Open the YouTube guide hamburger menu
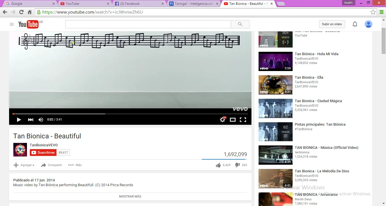386x206 pixels. pyautogui.click(x=12, y=24)
